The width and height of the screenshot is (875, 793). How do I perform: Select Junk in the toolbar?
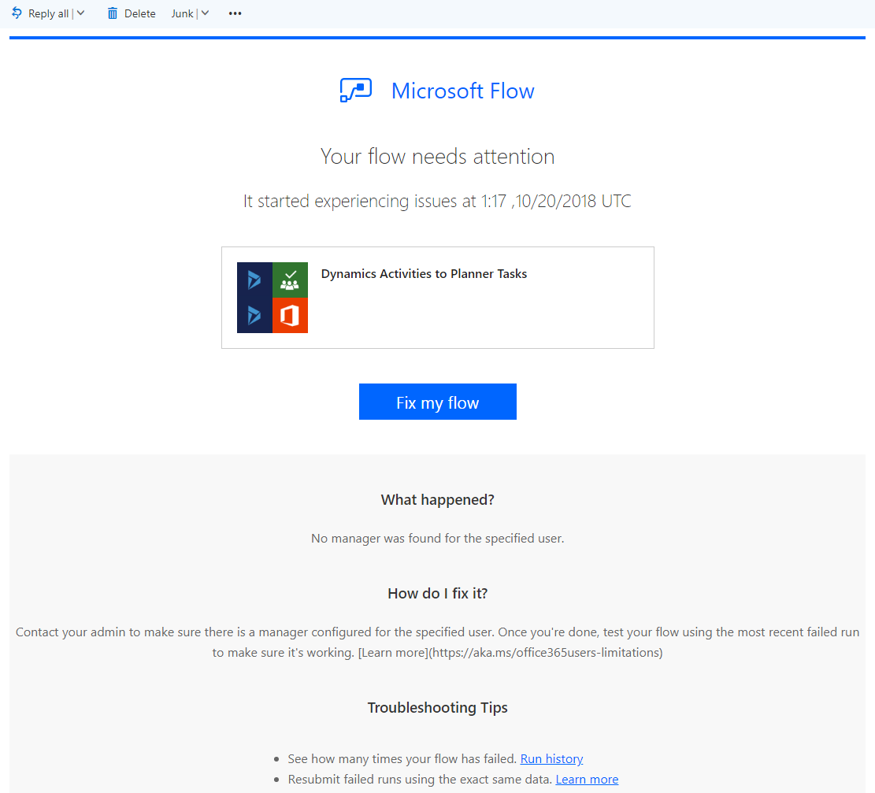point(181,13)
